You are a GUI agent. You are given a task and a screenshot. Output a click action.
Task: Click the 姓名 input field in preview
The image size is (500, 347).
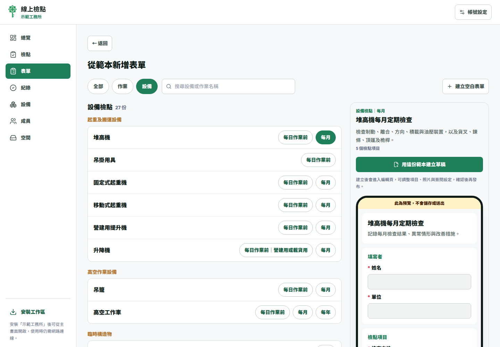pos(419,282)
